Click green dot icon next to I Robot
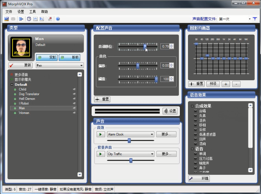 click(x=15, y=103)
